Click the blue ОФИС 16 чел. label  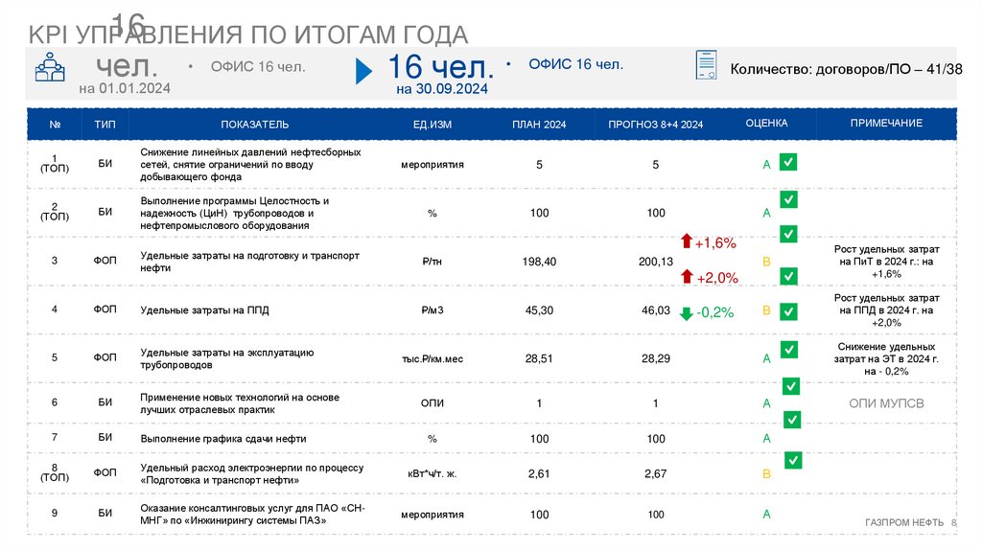pos(576,64)
